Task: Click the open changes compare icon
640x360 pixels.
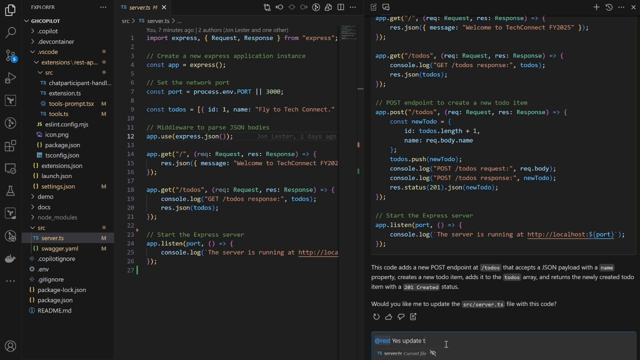Action: click(x=267, y=7)
